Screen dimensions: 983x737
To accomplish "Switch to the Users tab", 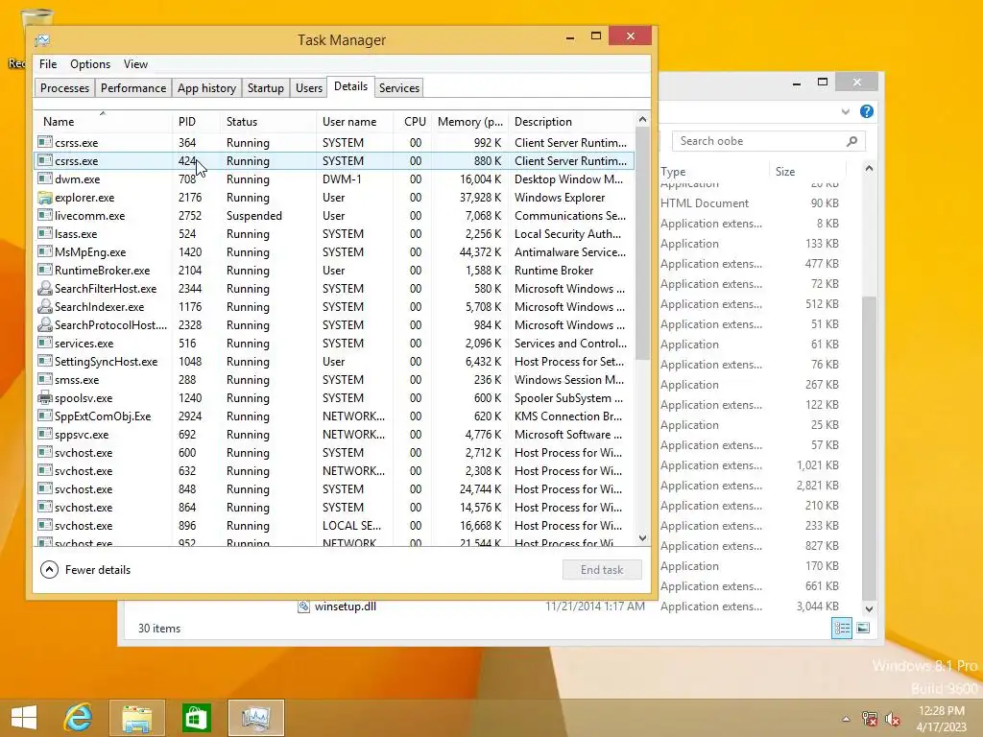I will click(x=309, y=87).
